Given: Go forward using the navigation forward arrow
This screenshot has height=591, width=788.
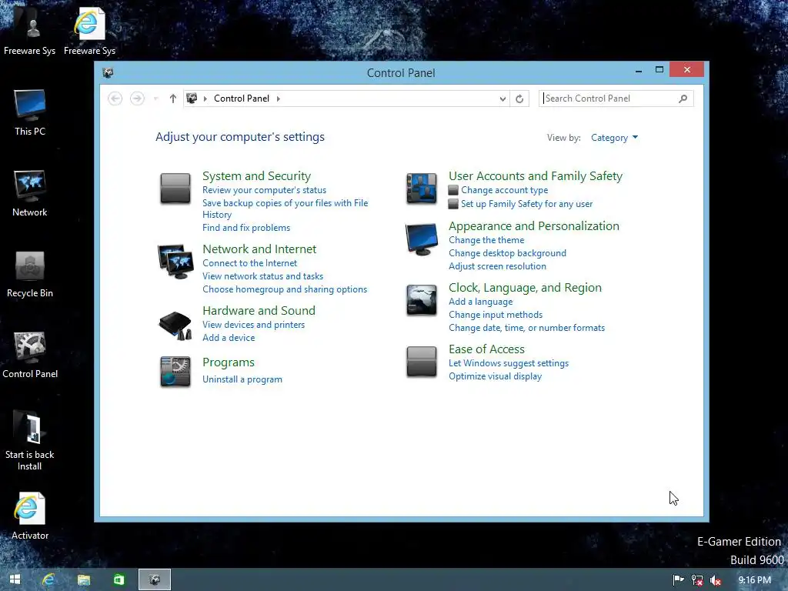Looking at the screenshot, I should [x=137, y=98].
